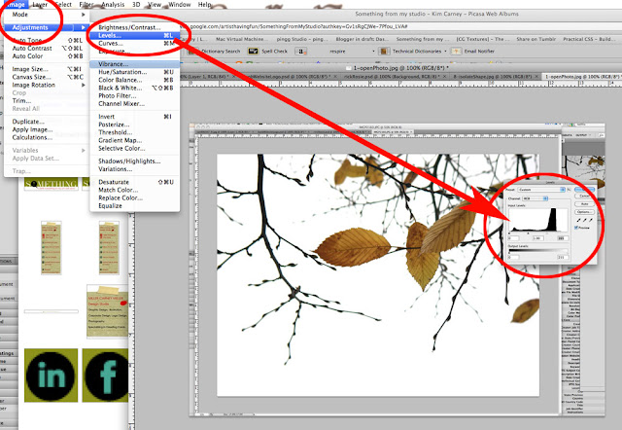The width and height of the screenshot is (622, 430).
Task: Close the 8-isolateShape.jpg document tab
Action: [x=536, y=76]
